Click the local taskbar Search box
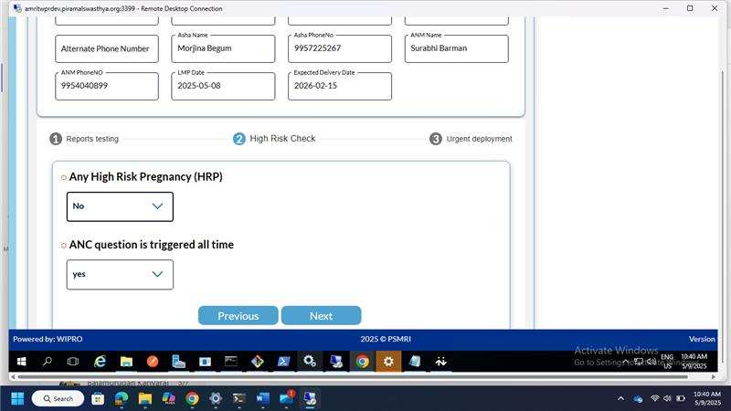 58,399
